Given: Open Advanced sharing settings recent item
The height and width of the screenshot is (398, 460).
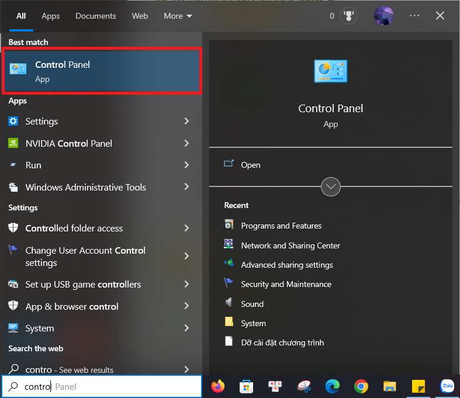Looking at the screenshot, I should click(287, 265).
